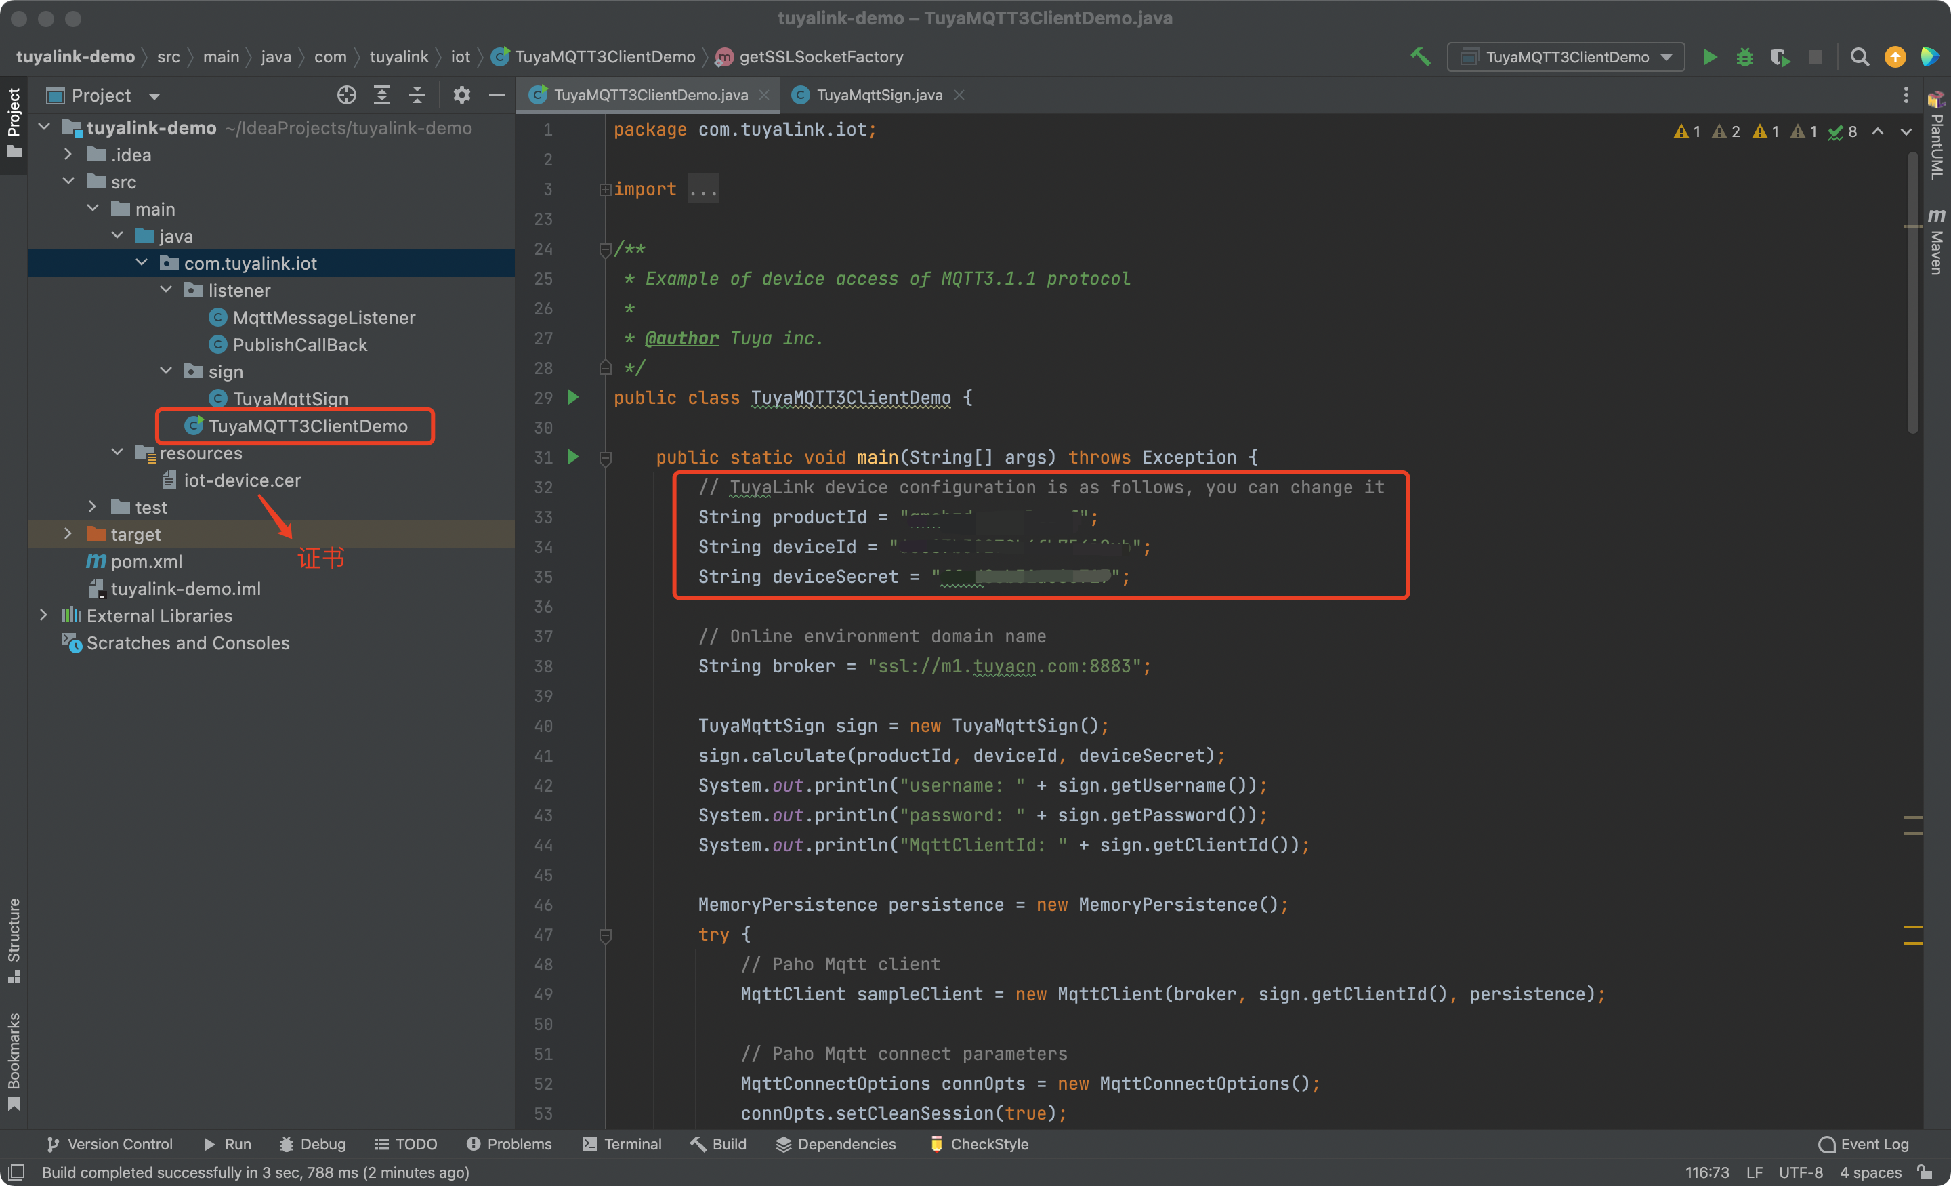Run with coverage icon

point(1780,57)
